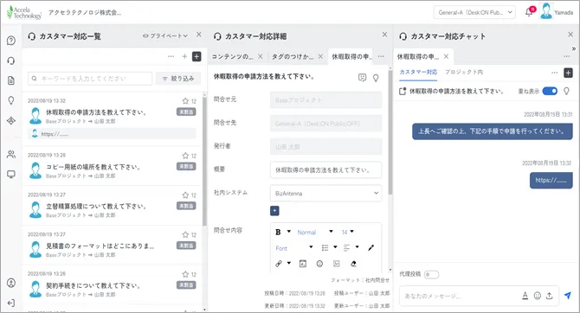Open the プライベート visibility dropdown

click(165, 35)
